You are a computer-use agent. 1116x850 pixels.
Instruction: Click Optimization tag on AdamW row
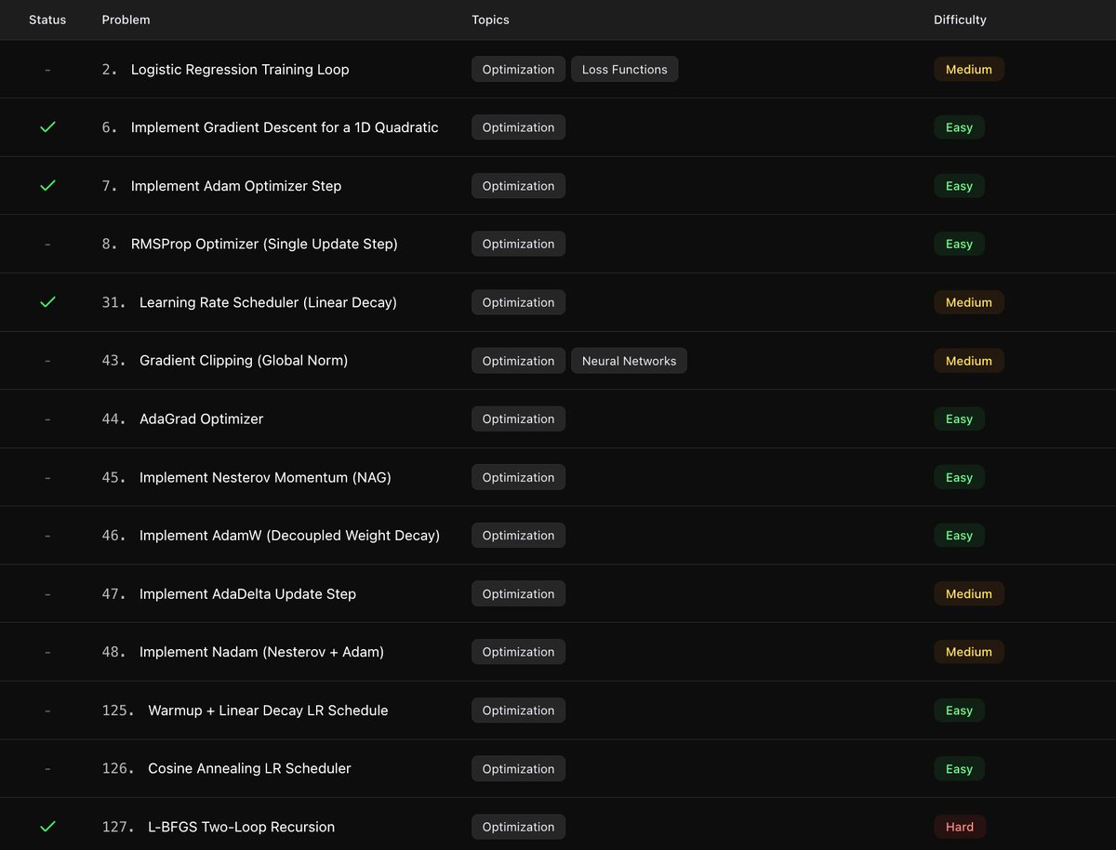pos(518,536)
